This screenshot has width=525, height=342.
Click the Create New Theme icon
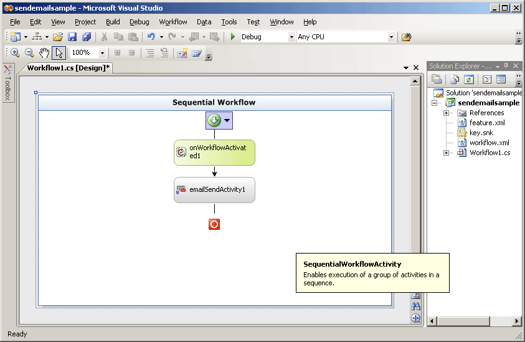point(182,53)
